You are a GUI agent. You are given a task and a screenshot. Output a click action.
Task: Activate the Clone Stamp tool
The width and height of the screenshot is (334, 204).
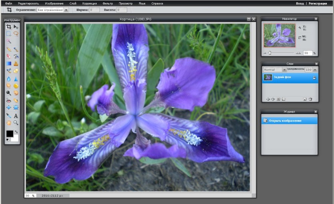click(x=16, y=63)
